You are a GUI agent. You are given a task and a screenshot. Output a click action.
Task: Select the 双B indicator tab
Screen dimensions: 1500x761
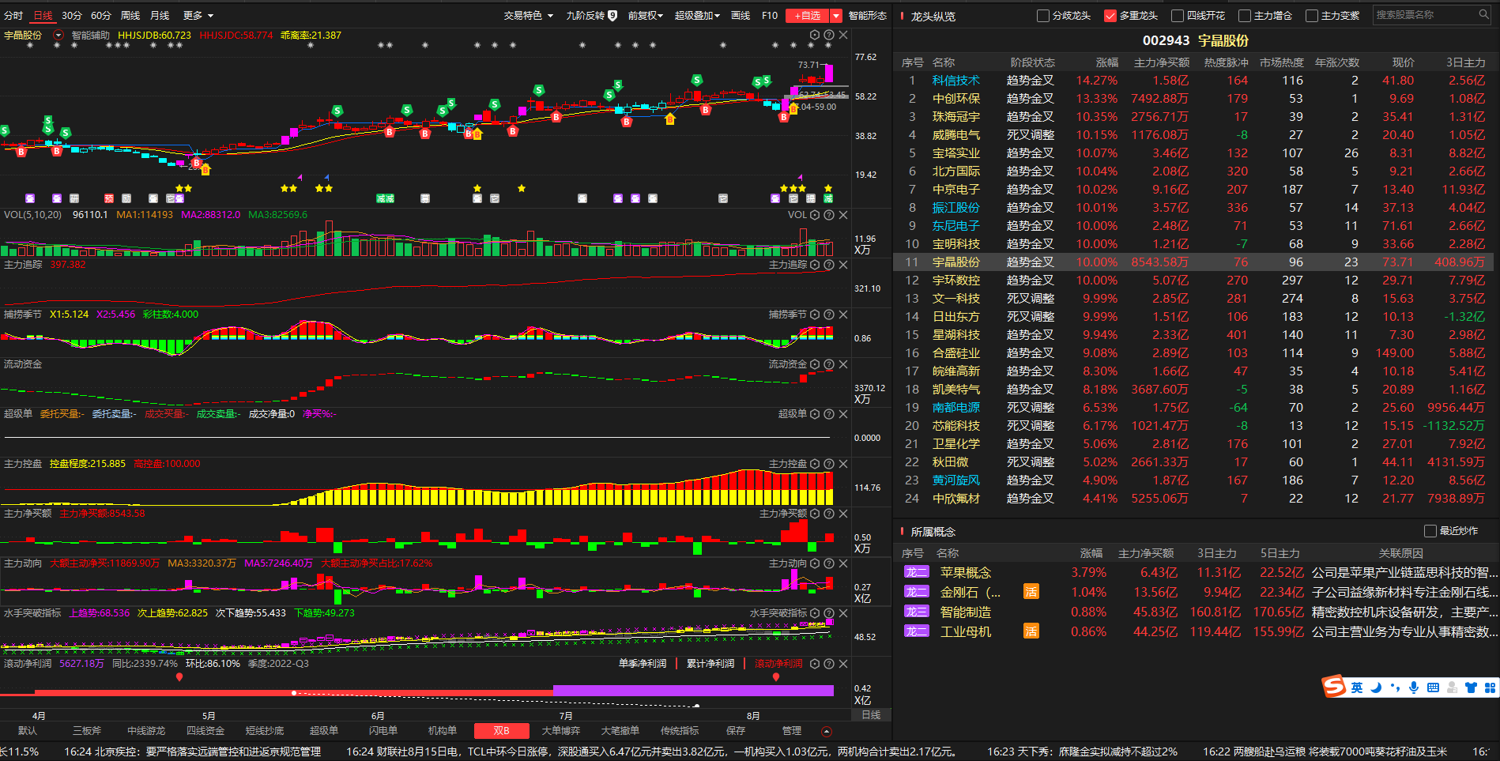pyautogui.click(x=502, y=731)
